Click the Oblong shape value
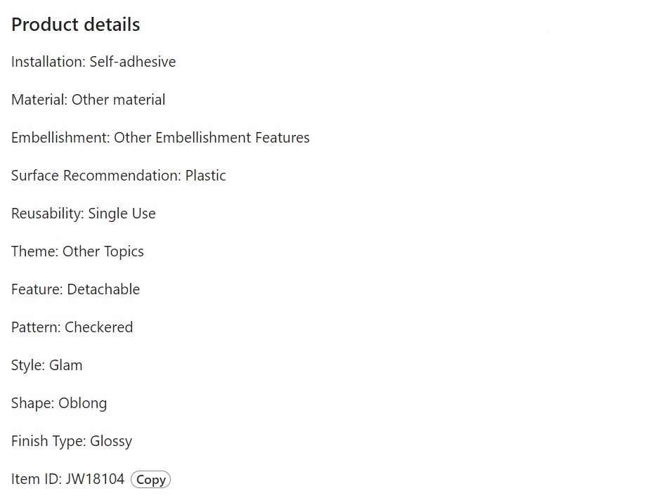Viewport: 662px width, 498px height. [x=83, y=403]
